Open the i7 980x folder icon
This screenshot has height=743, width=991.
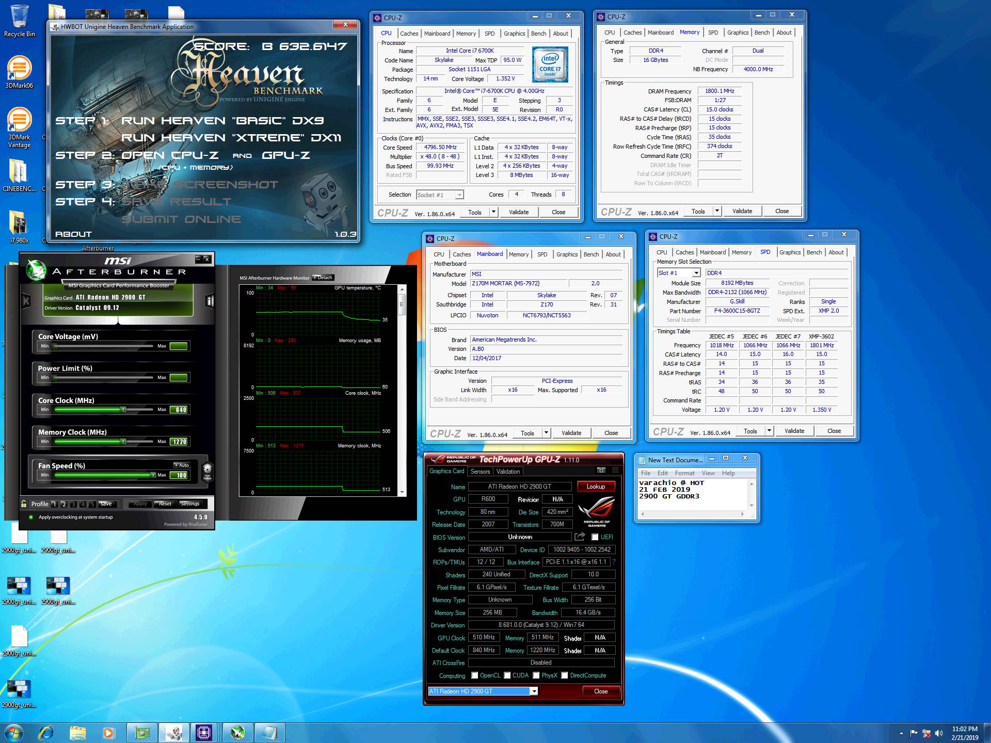tap(19, 227)
